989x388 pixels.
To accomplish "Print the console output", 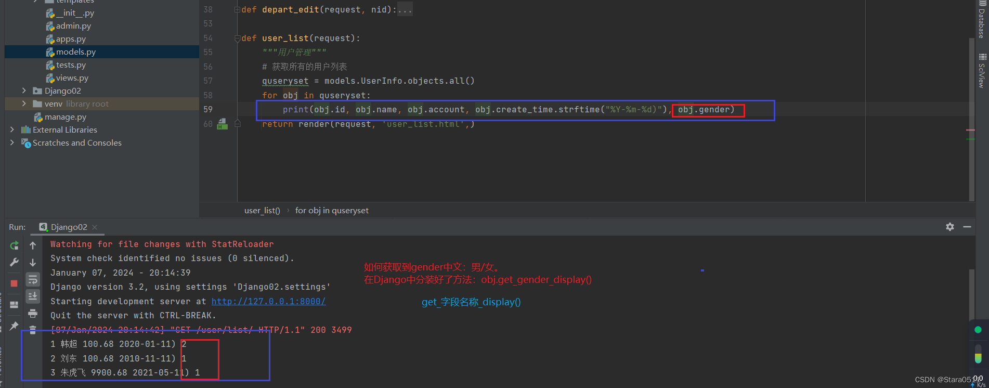I will [x=33, y=313].
